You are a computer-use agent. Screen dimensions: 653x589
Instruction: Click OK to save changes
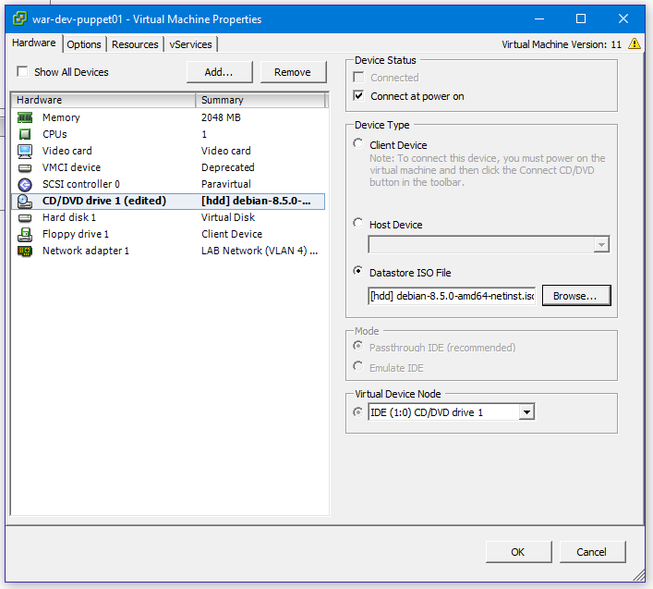pos(518,552)
